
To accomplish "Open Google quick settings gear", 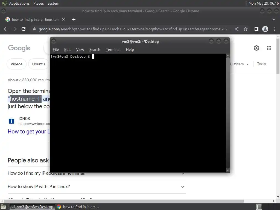I will pos(256,48).
